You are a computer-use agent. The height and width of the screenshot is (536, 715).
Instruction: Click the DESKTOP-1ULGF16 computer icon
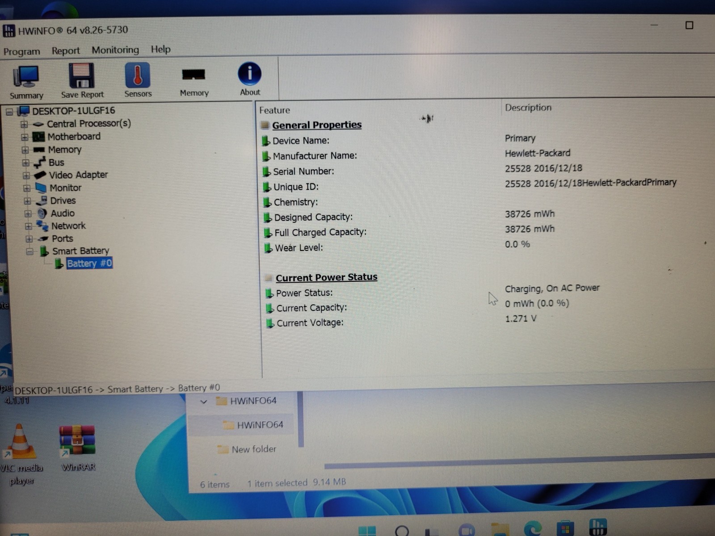pos(23,111)
